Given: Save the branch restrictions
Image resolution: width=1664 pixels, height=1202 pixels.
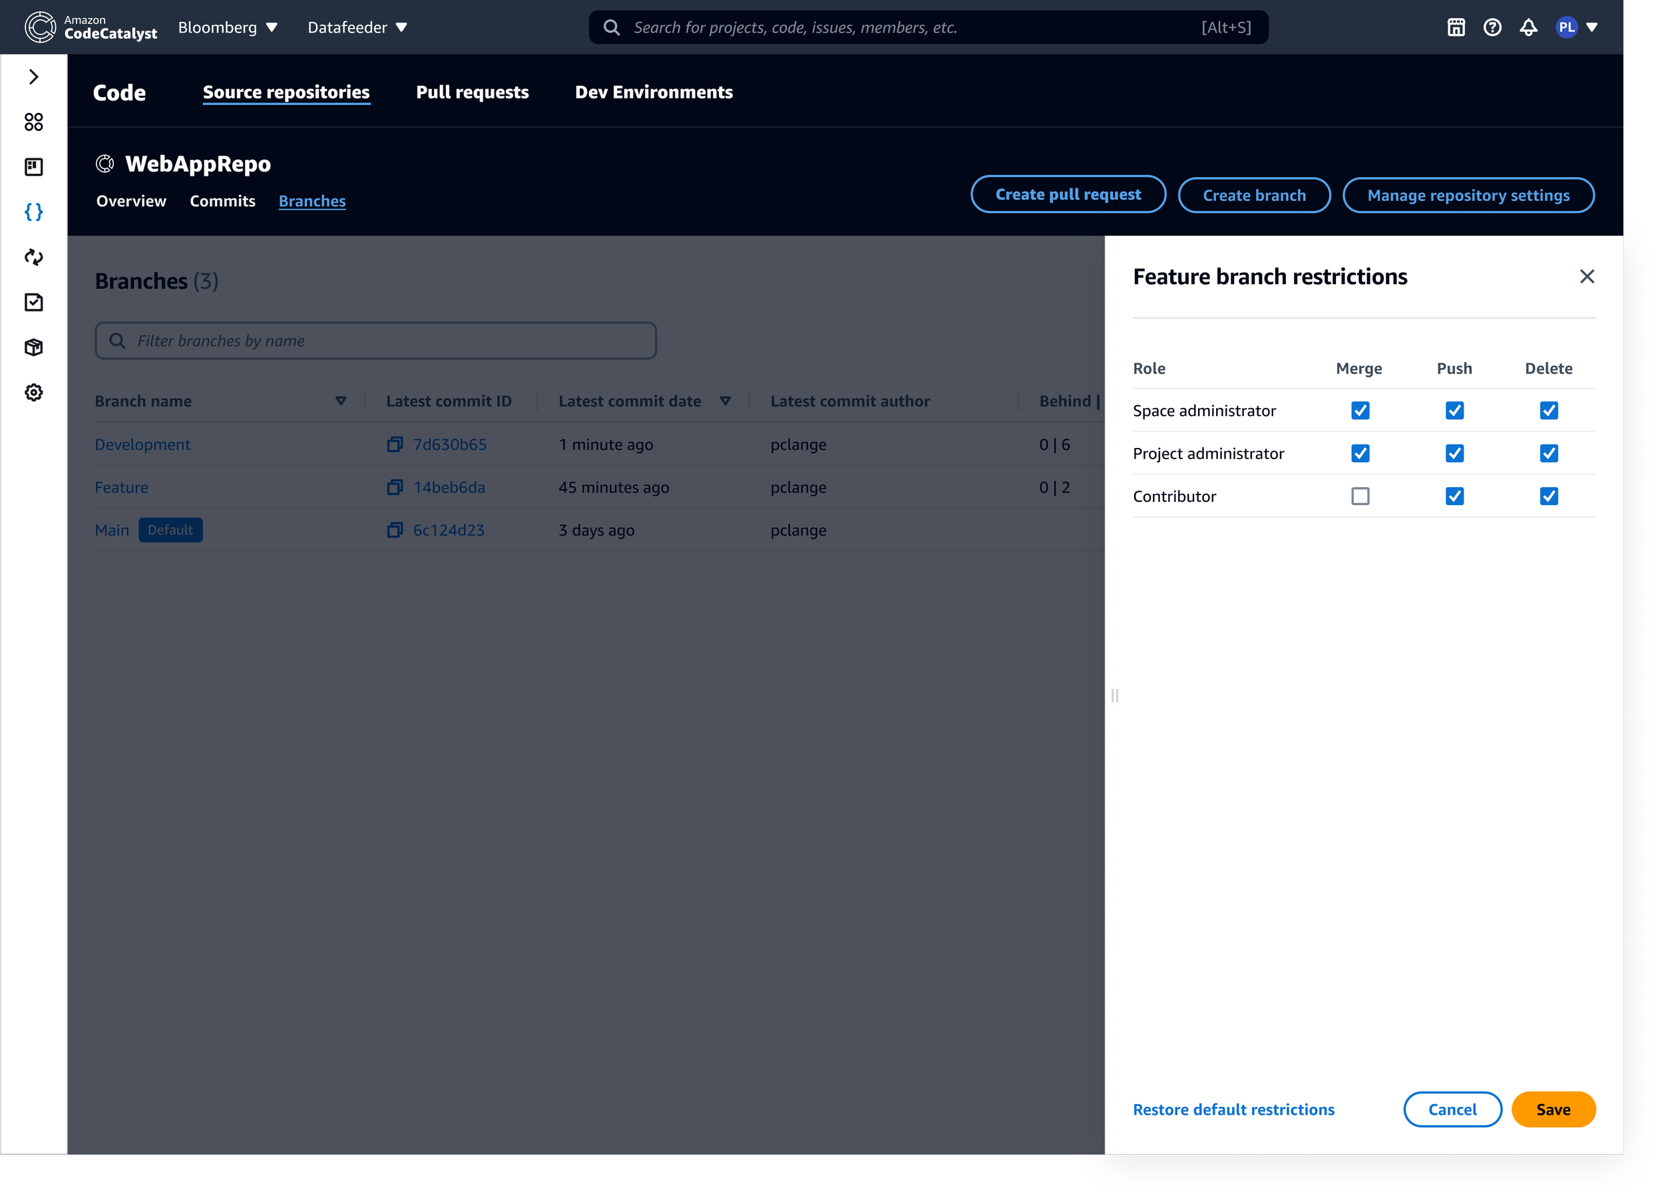Looking at the screenshot, I should [x=1554, y=1109].
